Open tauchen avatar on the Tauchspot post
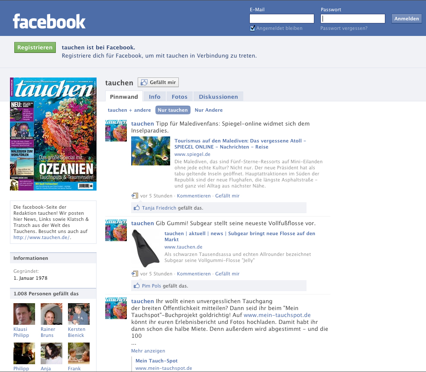The image size is (426, 372). (116, 308)
